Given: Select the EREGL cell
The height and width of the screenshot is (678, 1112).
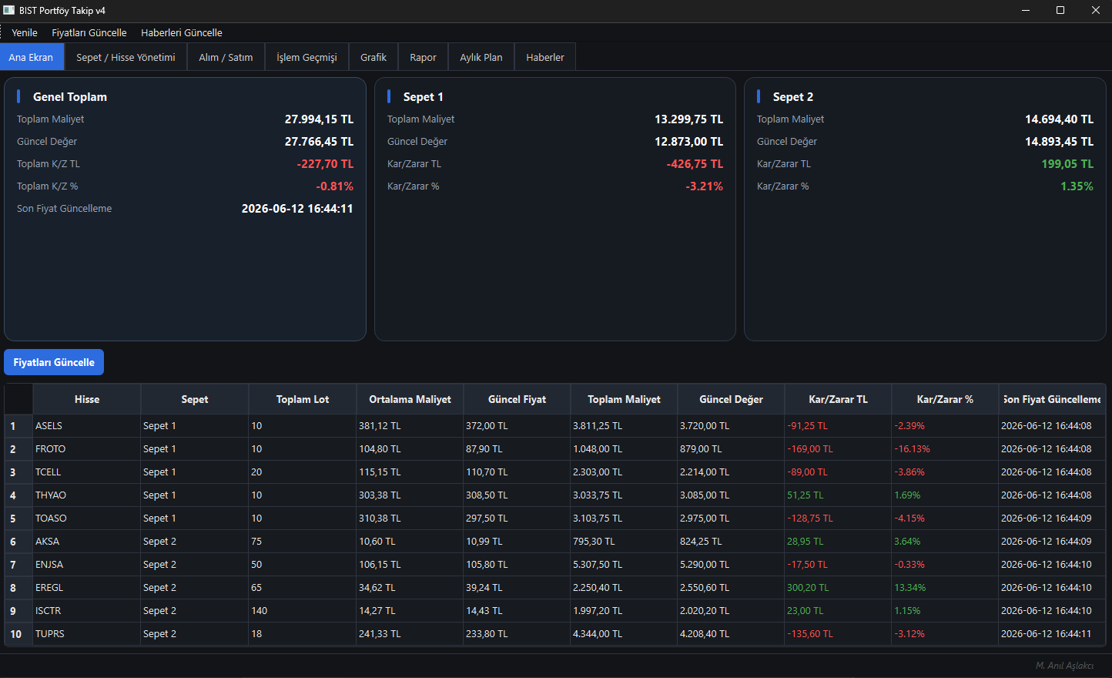Looking at the screenshot, I should [87, 588].
